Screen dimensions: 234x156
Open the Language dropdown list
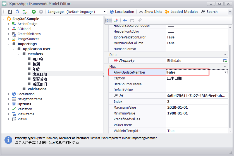pyautogui.click(x=105, y=12)
